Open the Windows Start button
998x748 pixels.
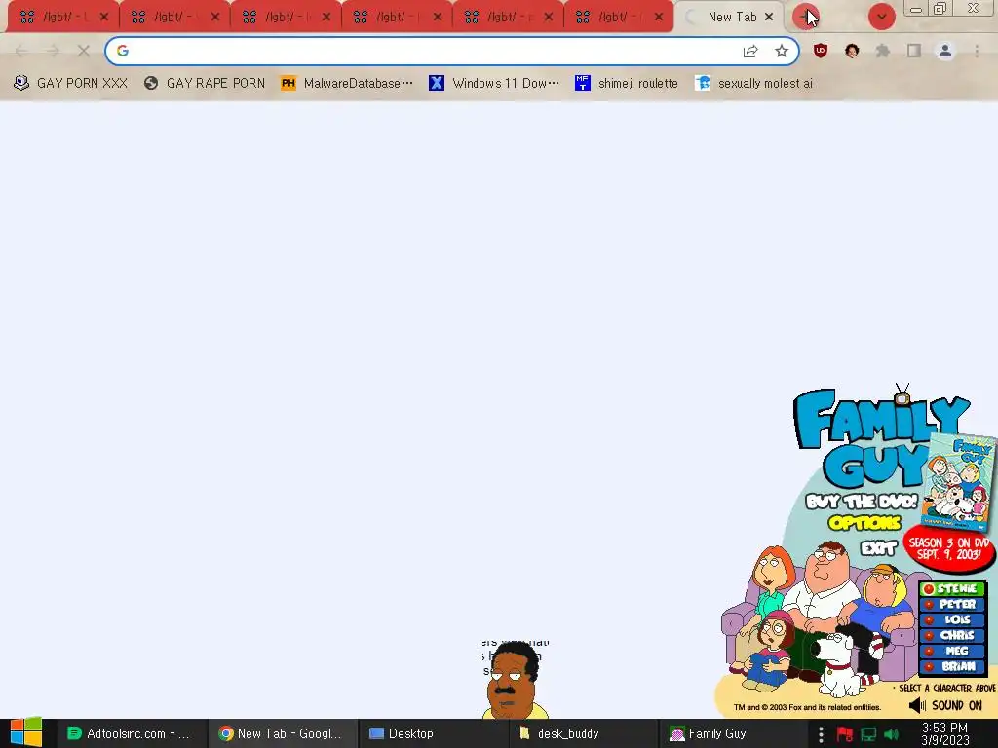click(x=25, y=733)
